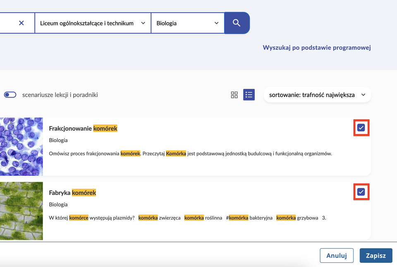Uncheck the Frakcjonowanie komórek checkbox

tap(361, 128)
